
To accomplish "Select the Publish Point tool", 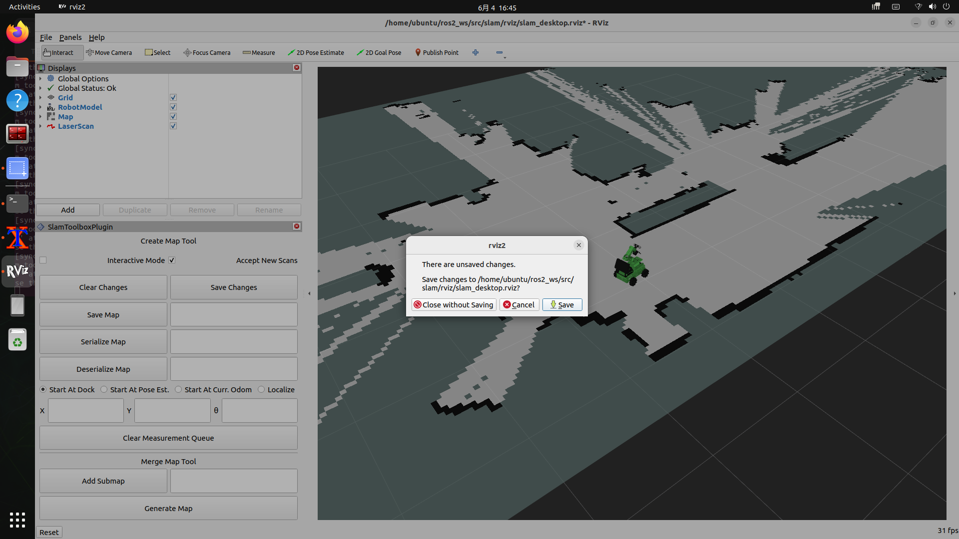I will (437, 52).
